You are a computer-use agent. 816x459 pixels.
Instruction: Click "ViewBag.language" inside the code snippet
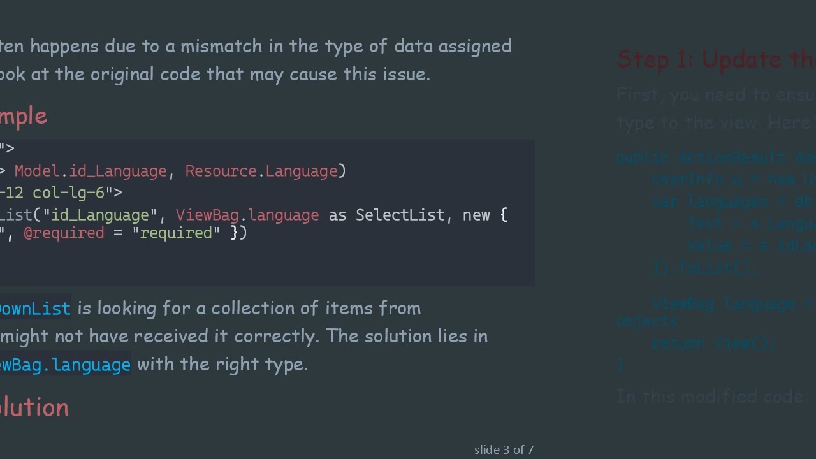point(247,215)
